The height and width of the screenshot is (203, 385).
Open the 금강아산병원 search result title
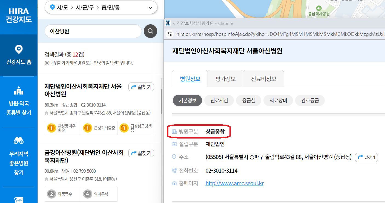point(84,156)
